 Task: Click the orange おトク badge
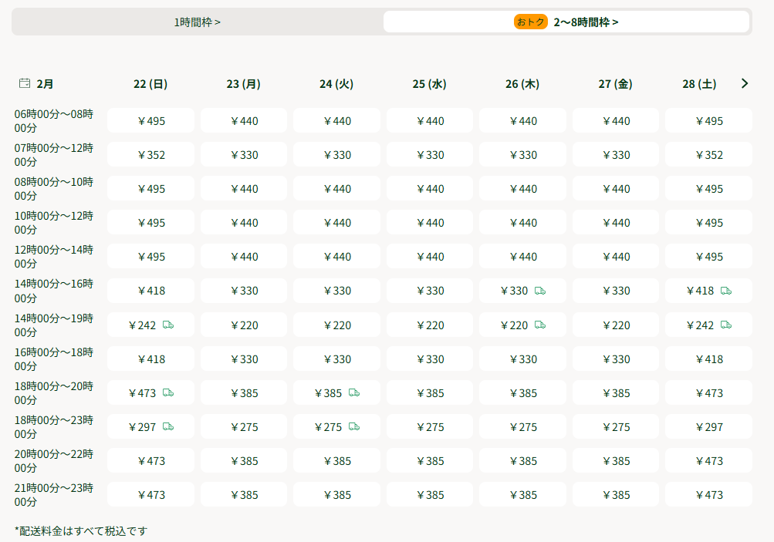coord(530,22)
